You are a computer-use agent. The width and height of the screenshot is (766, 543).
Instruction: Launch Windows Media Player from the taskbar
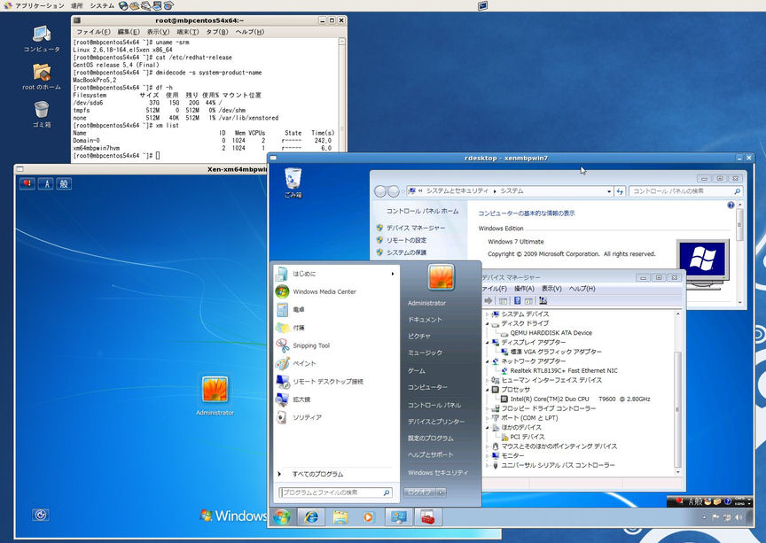pyautogui.click(x=369, y=516)
